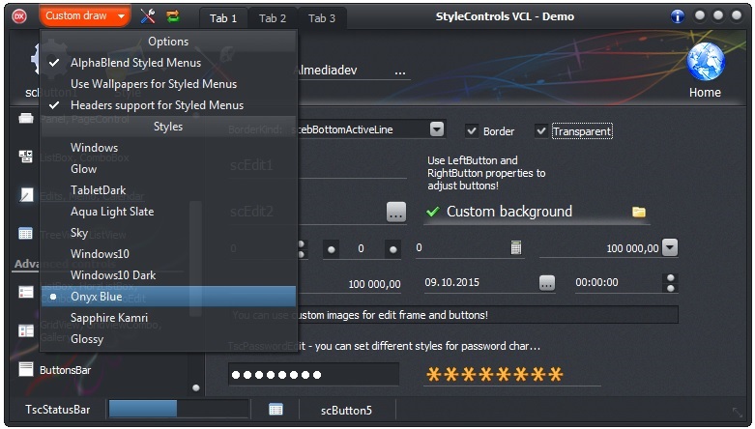Screen dimensions: 755x429
Task: Open date picker button next to 09.10.2015
Action: coord(546,283)
